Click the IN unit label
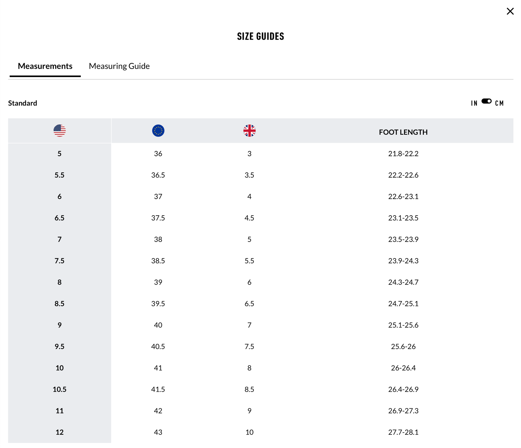This screenshot has height=448, width=521. [474, 103]
